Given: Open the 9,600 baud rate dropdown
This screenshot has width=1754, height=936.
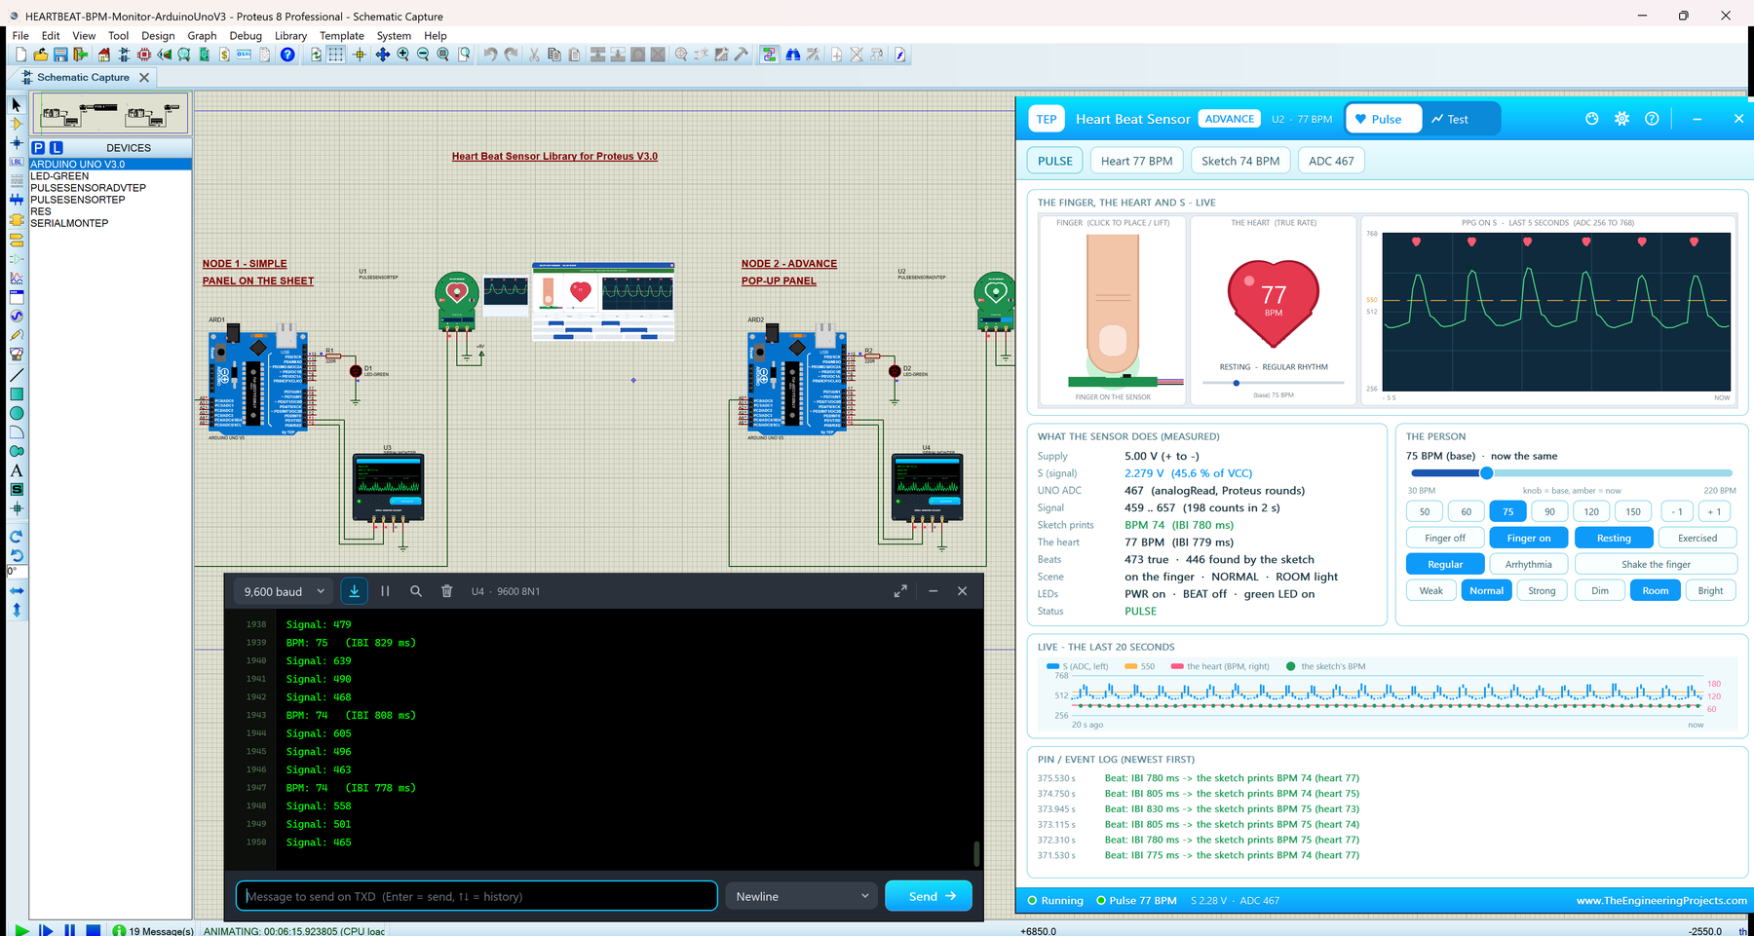Looking at the screenshot, I should point(284,591).
